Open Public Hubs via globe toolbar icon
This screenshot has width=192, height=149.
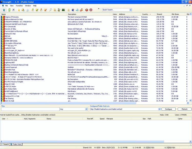[x=4, y=10]
